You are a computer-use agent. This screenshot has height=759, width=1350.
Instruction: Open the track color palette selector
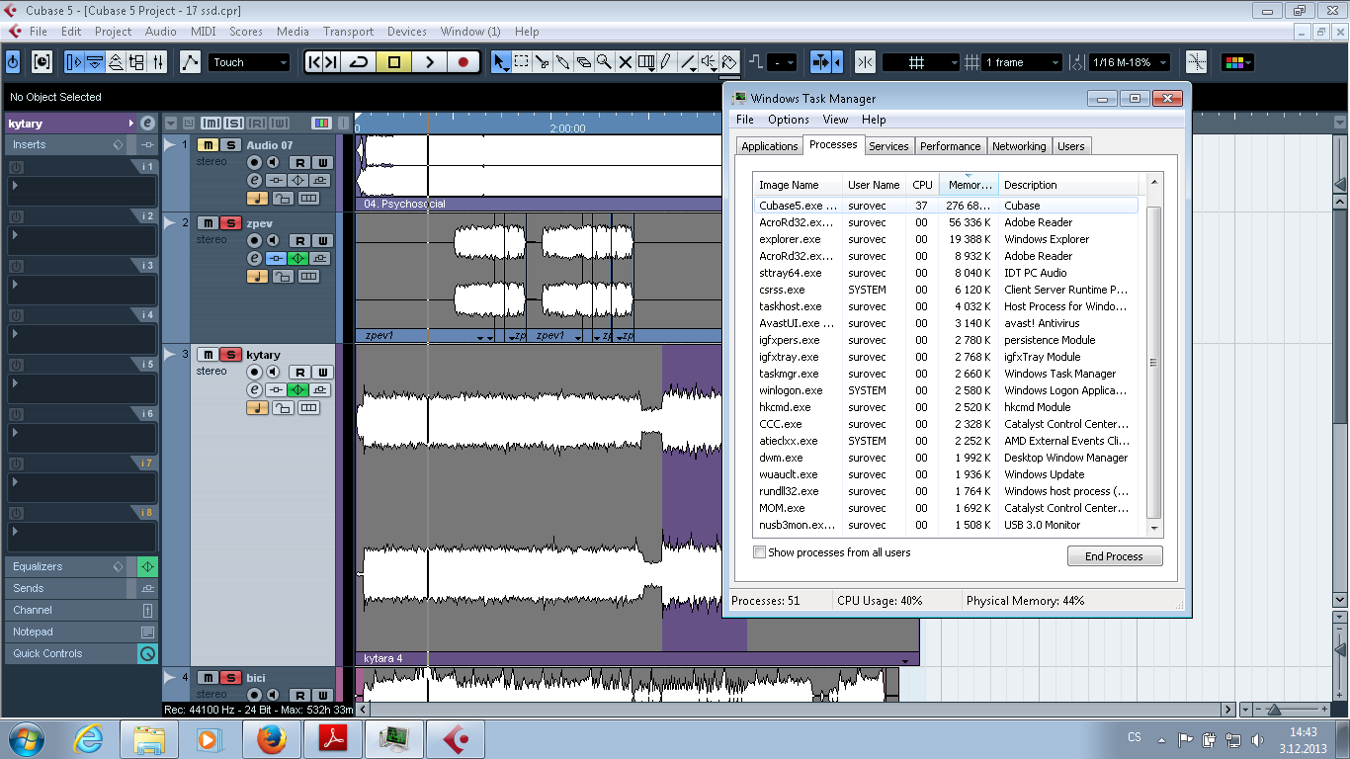point(1236,62)
